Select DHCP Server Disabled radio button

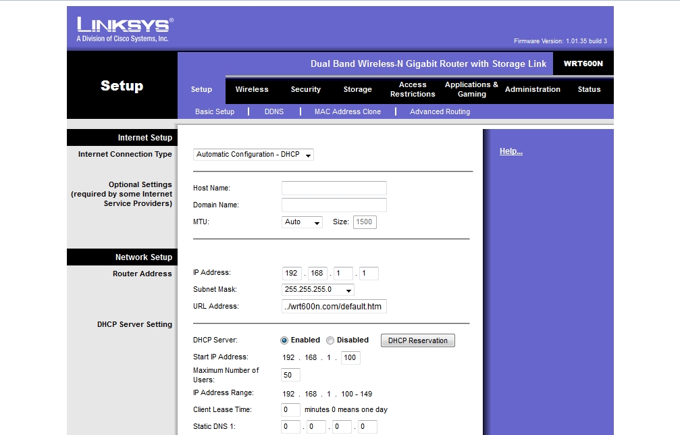click(x=330, y=340)
